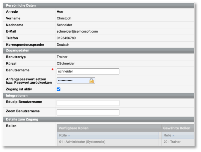Click the lock icon in password field
Screen dimensions: 201x152
[91, 81]
